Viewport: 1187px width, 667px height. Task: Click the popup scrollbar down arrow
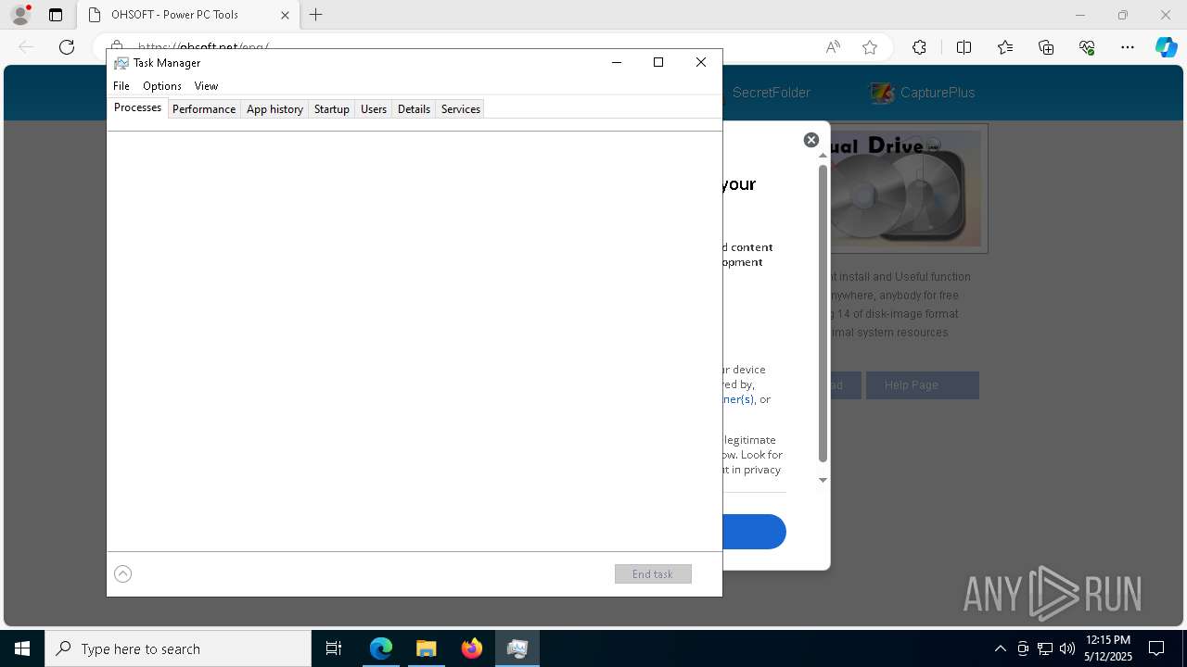[823, 480]
